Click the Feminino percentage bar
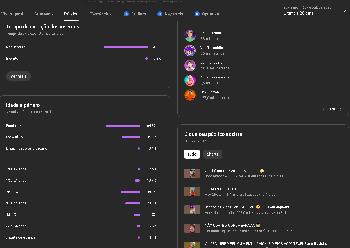 (x=123, y=126)
